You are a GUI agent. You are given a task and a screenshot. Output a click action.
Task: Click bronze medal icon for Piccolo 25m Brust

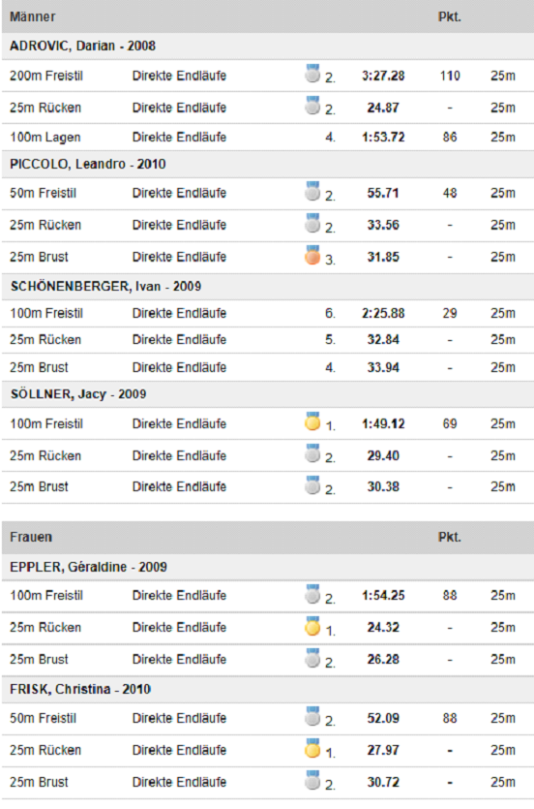tap(312, 255)
